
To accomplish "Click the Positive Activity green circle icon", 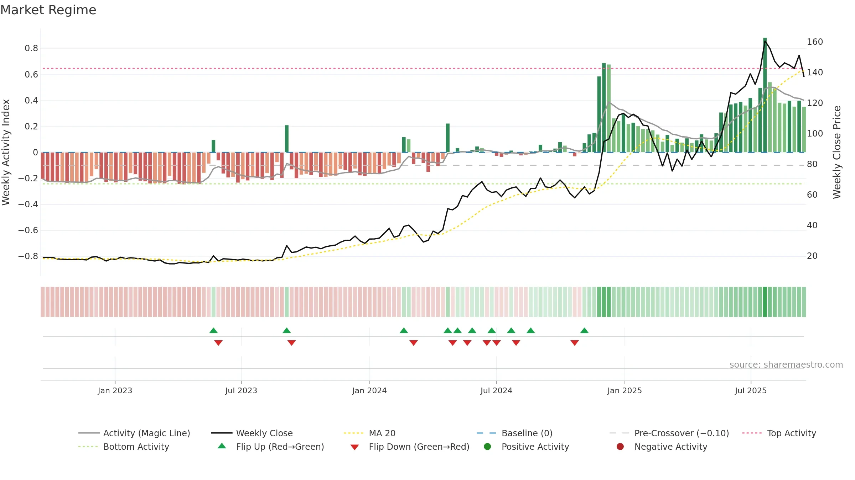I will (x=487, y=447).
